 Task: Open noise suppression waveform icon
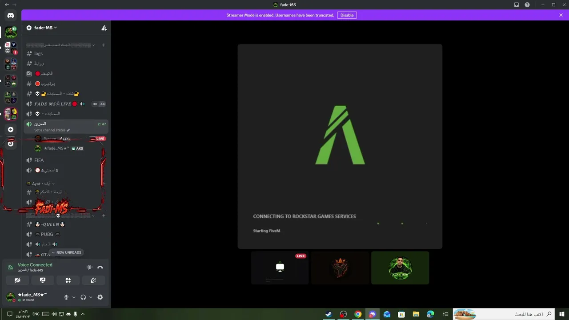click(x=89, y=267)
